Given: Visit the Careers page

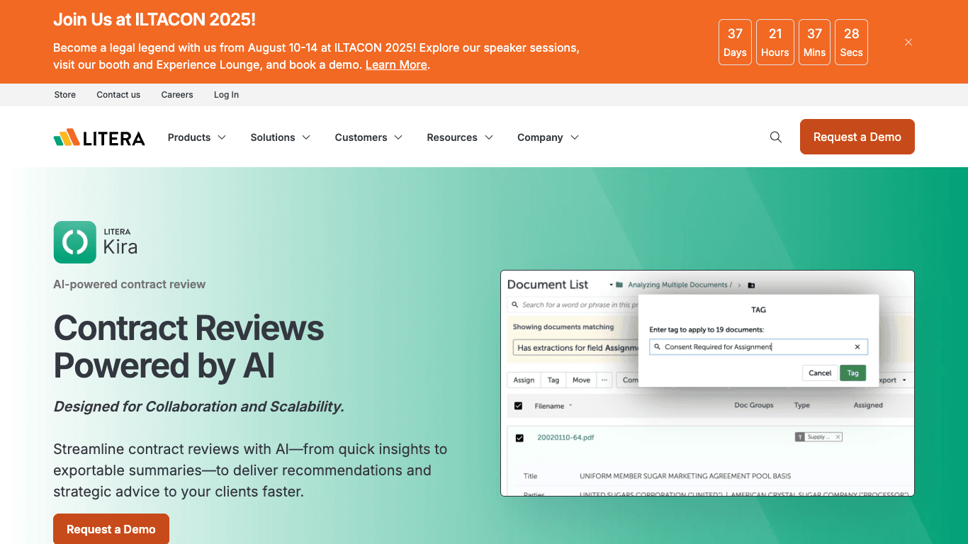Looking at the screenshot, I should pyautogui.click(x=177, y=95).
